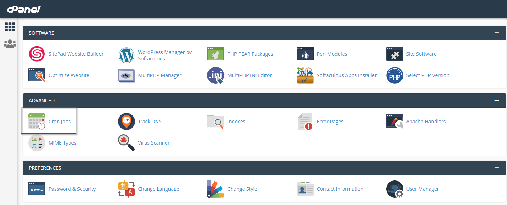
Task: Click the cPanel logo
Action: point(24,9)
